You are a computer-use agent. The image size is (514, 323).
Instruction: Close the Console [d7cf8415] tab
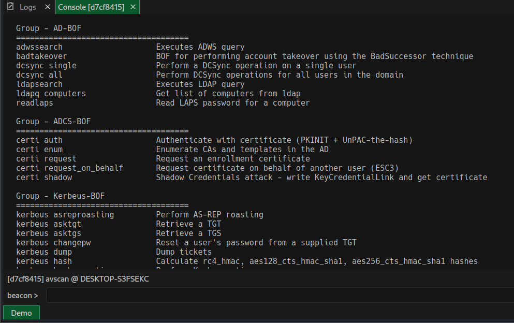133,7
